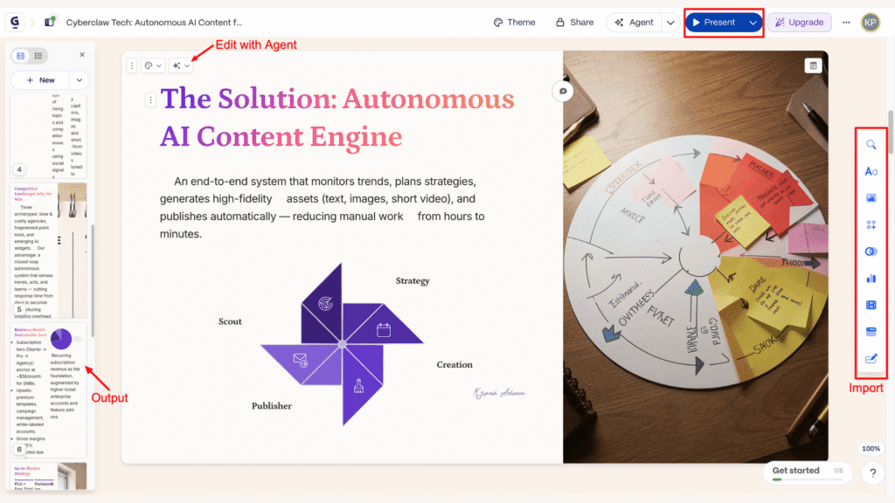Screen dimensions: 895x503
Task: Select slide thumbnail number 4
Action: [49, 135]
